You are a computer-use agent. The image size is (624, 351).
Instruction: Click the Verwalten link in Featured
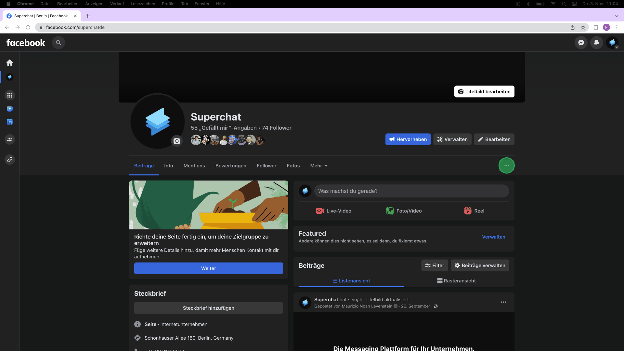pyautogui.click(x=493, y=237)
